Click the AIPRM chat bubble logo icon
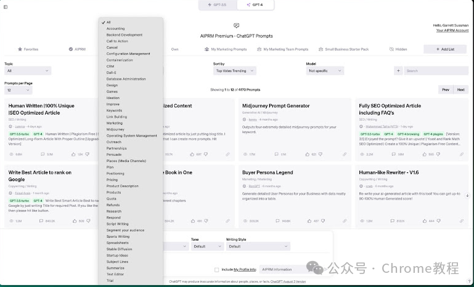Image resolution: width=474 pixels, height=287 pixels. coord(237,26)
